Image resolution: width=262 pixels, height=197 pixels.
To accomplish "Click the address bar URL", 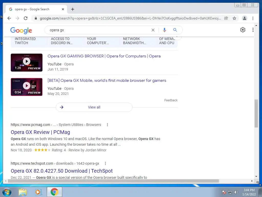I will (x=130, y=18).
